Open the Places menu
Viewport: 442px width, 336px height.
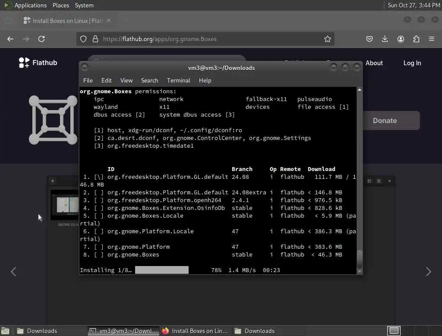60,5
